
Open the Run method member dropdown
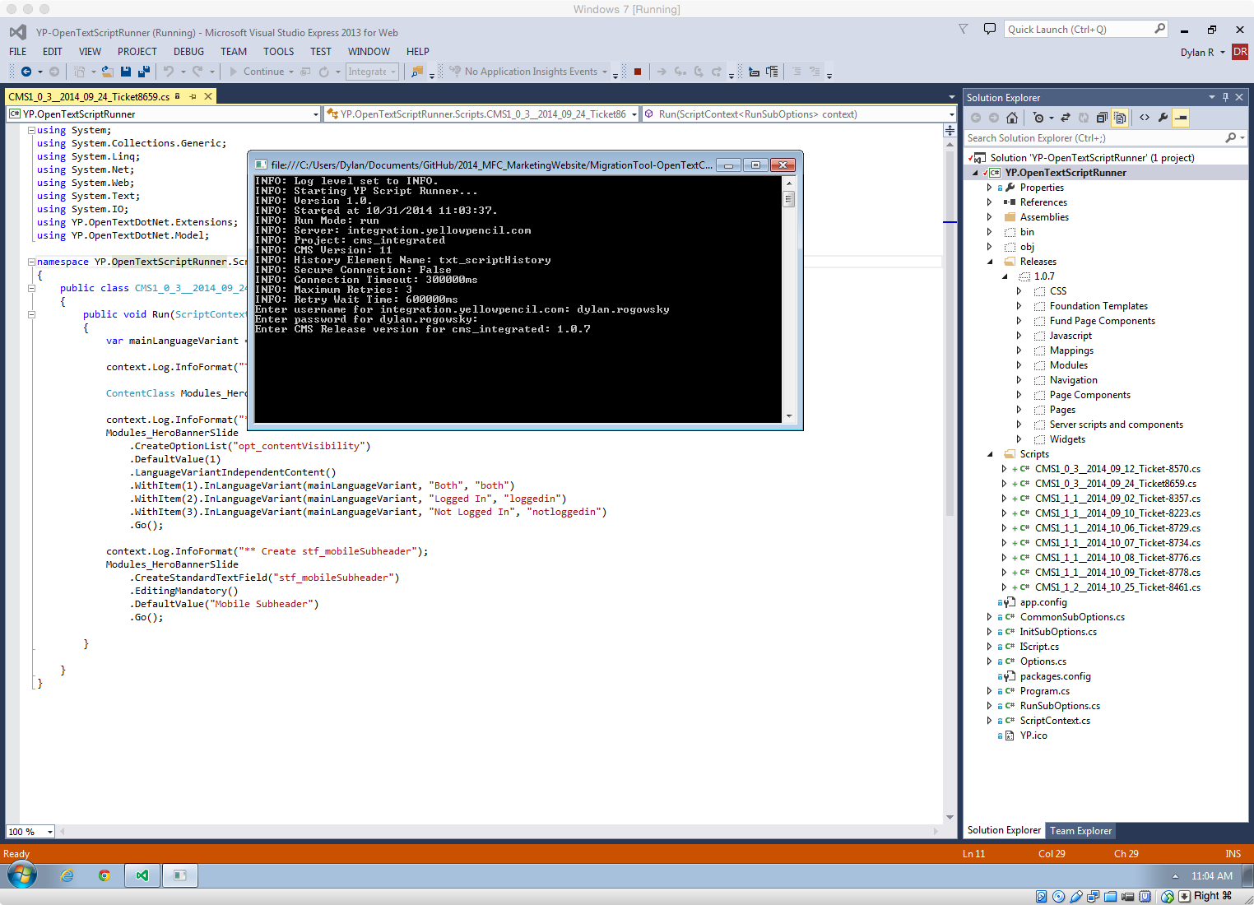tap(951, 114)
